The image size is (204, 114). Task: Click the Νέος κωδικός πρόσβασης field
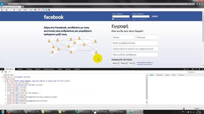coord(135,55)
